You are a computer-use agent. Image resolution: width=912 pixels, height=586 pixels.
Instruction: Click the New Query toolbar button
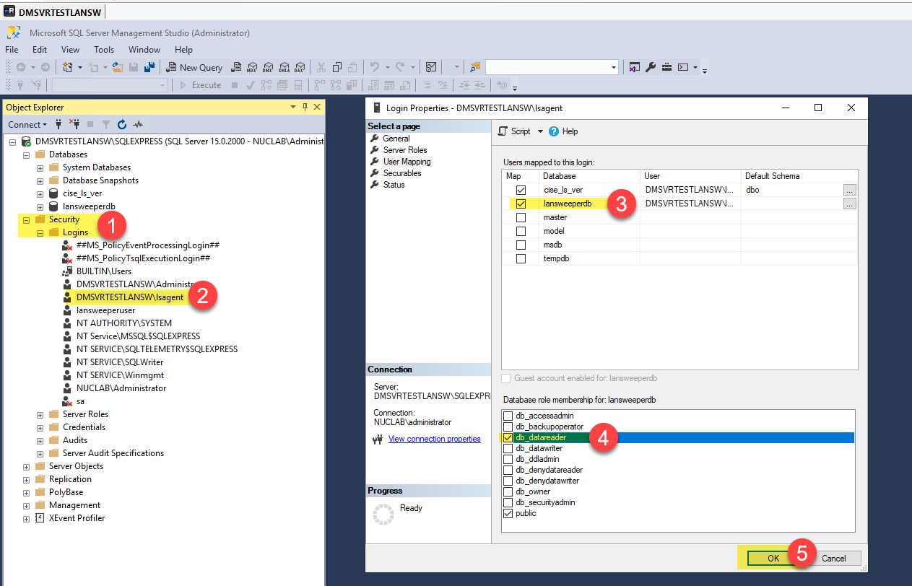coord(194,67)
